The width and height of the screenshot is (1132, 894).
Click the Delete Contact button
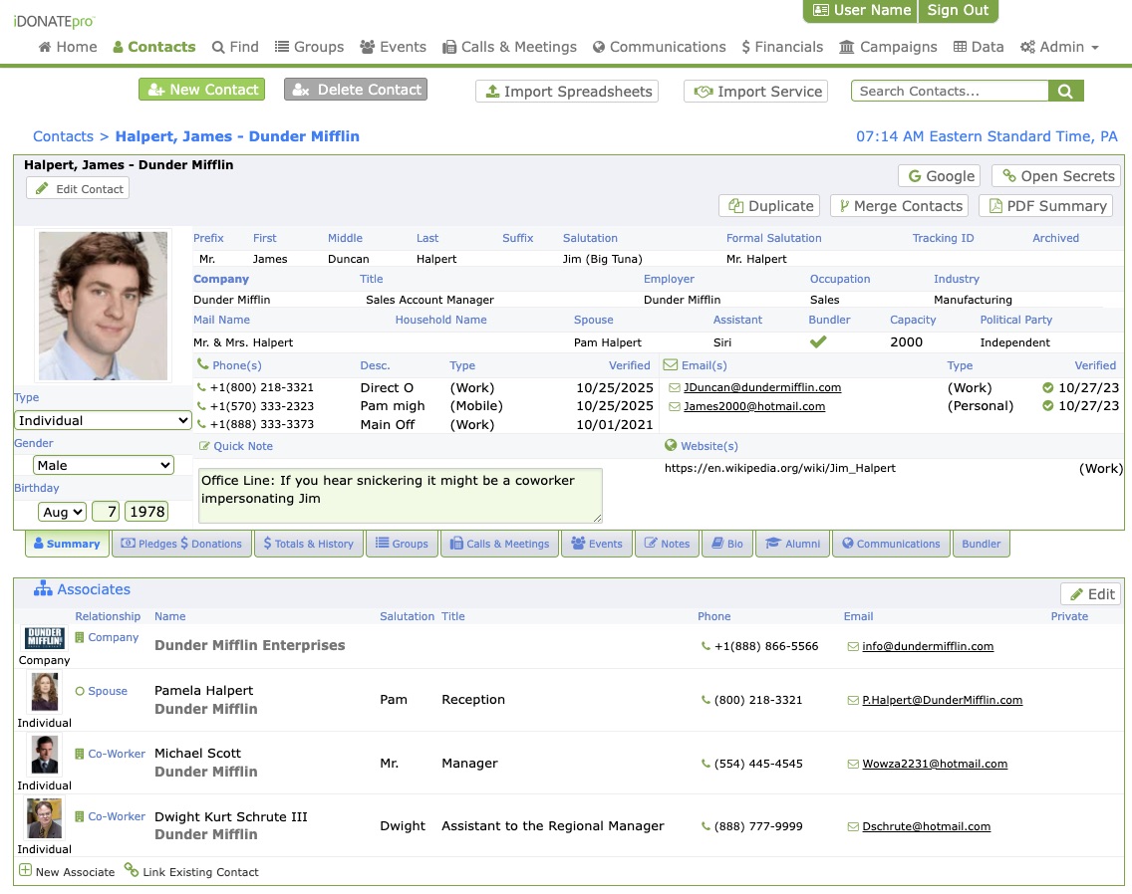click(356, 90)
